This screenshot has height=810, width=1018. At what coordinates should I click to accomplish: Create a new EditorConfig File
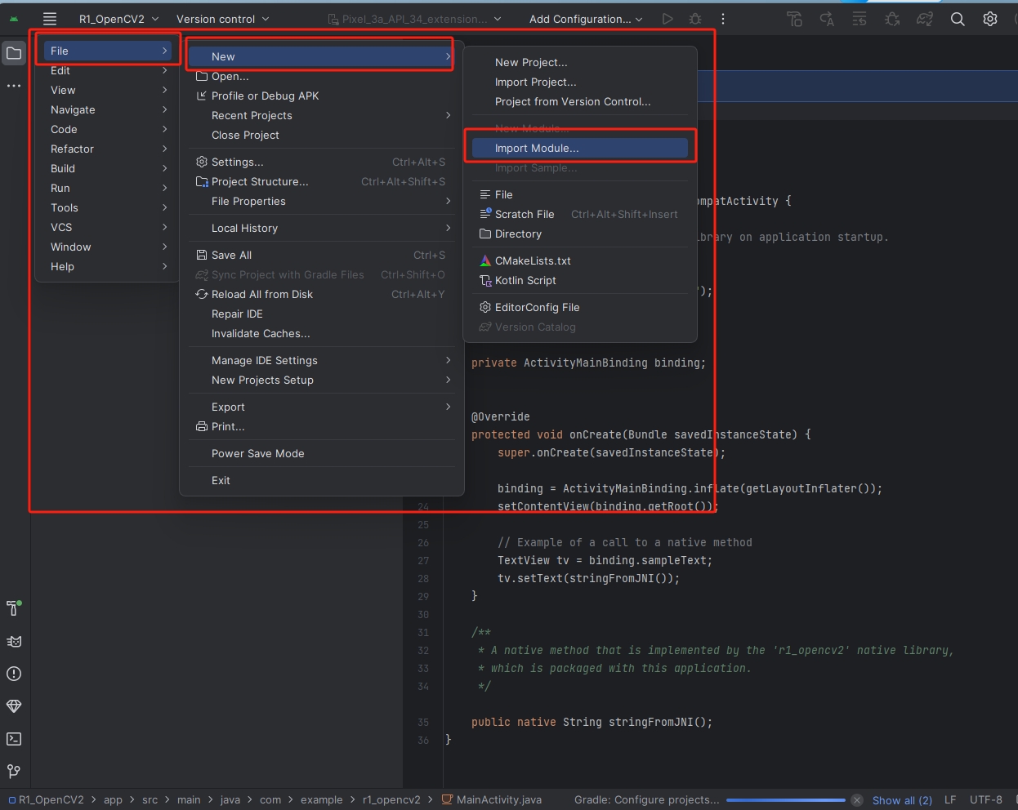(x=580, y=307)
